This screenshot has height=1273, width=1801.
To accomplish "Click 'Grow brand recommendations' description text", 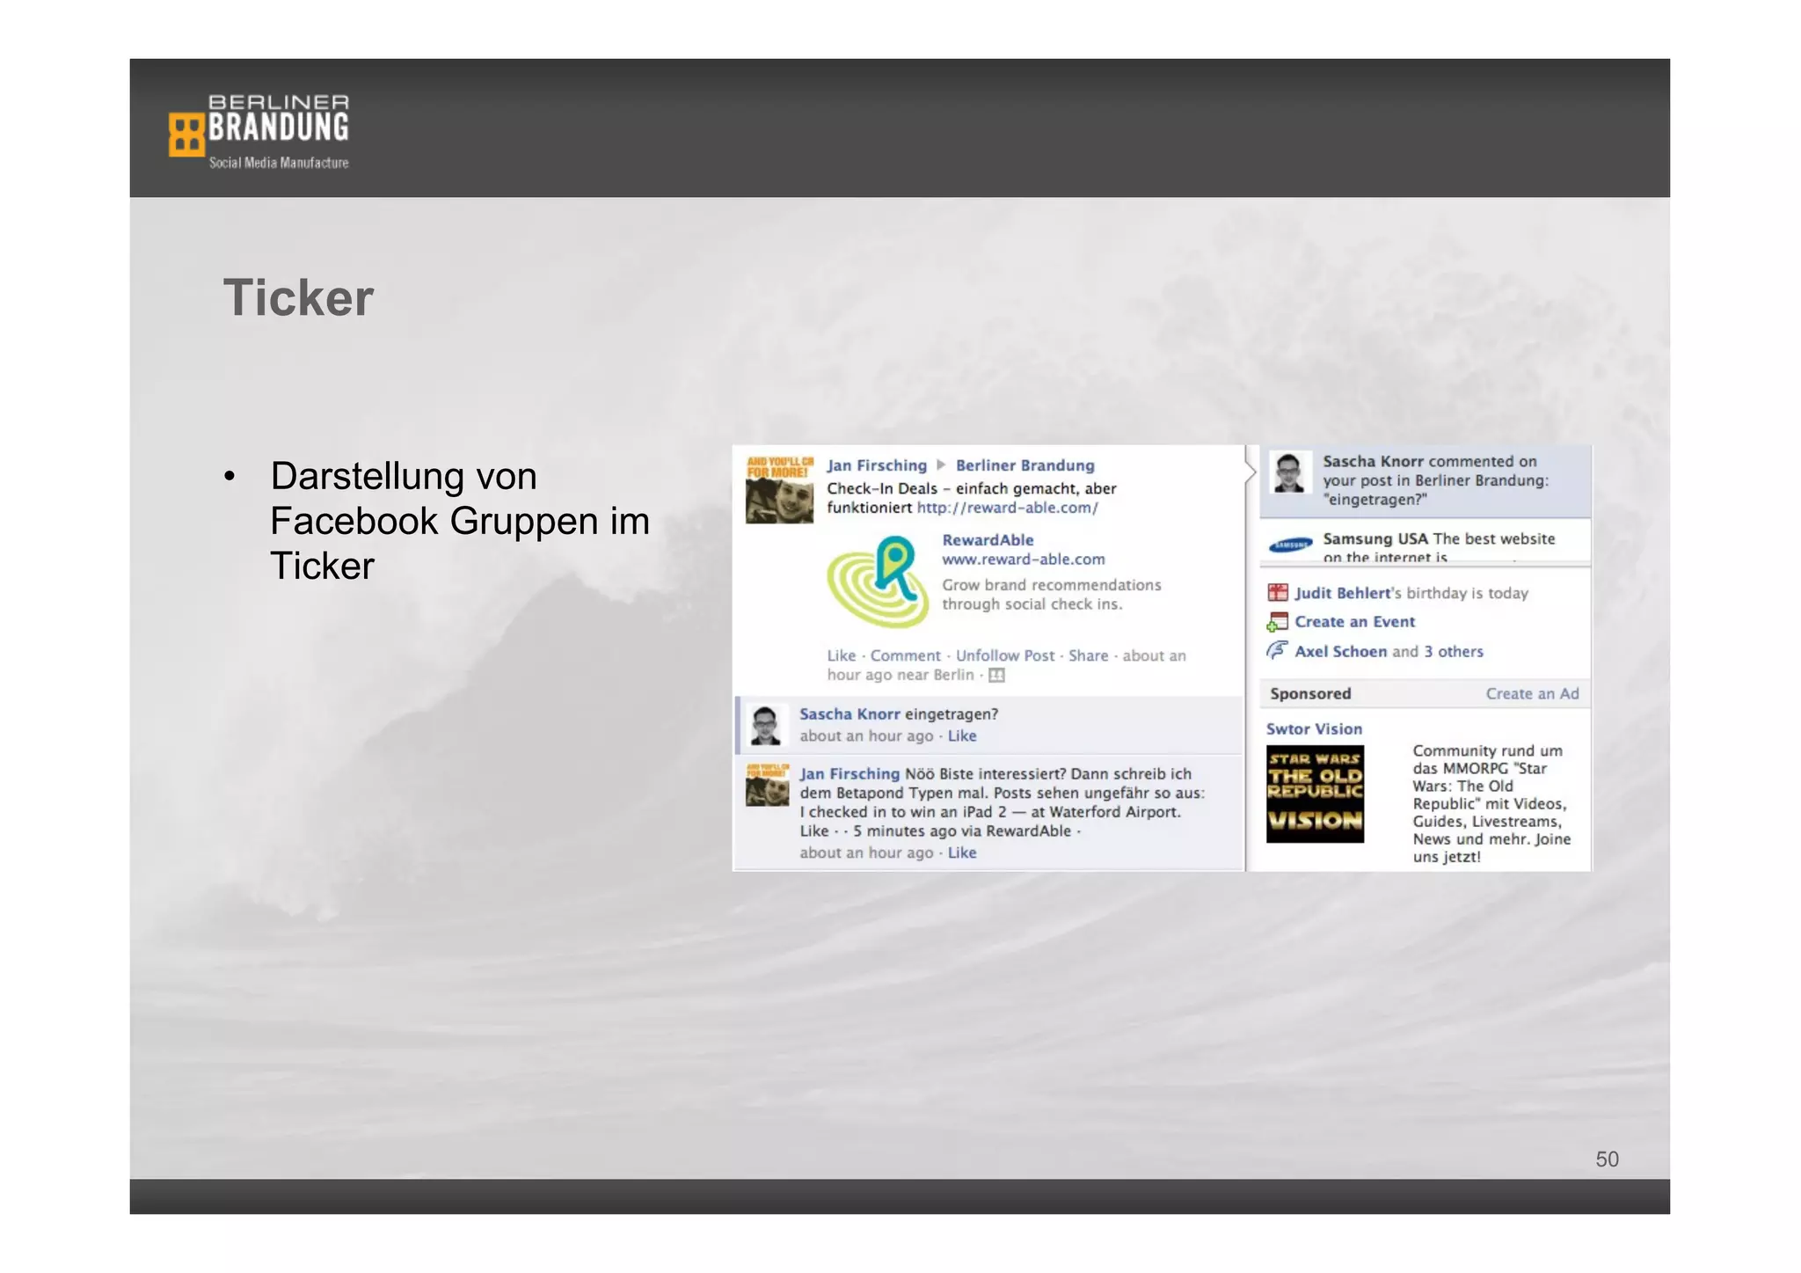I will pyautogui.click(x=1052, y=595).
